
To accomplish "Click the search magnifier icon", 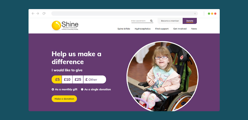I will [151, 21].
